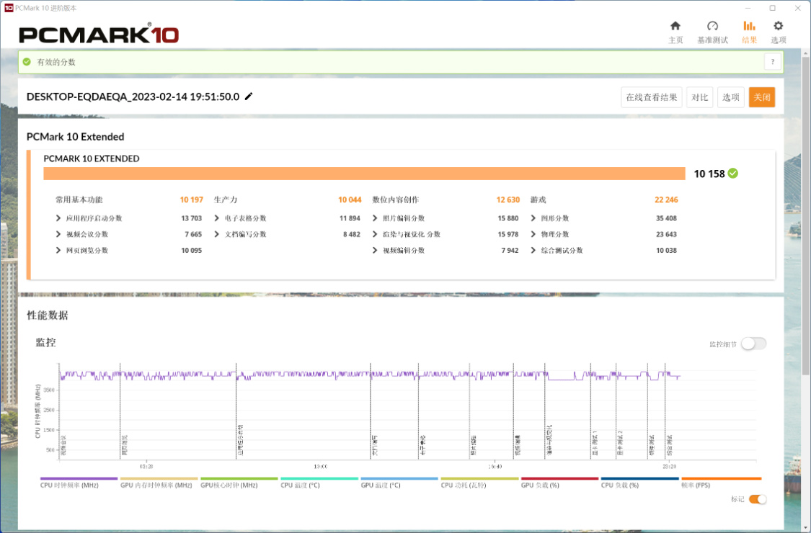Select CPU 负载 (%) legend swatch

pos(640,479)
